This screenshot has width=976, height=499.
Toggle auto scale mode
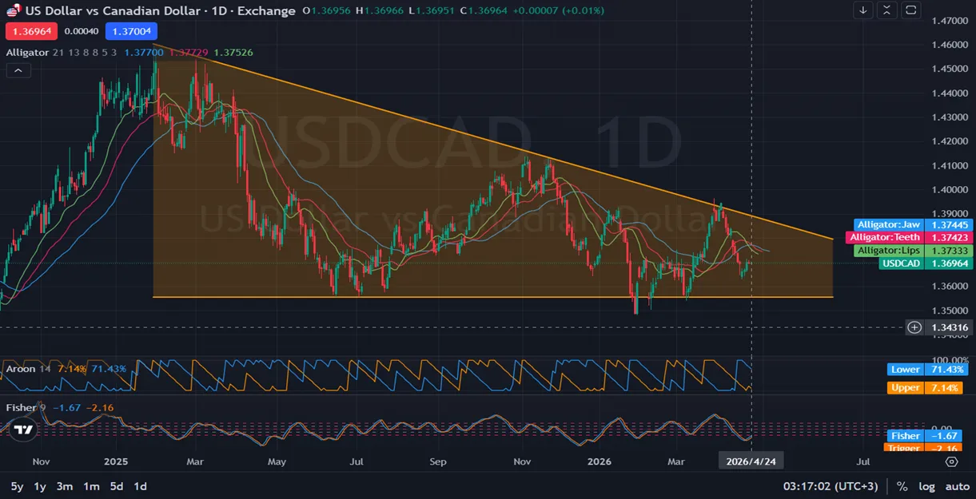[957, 486]
